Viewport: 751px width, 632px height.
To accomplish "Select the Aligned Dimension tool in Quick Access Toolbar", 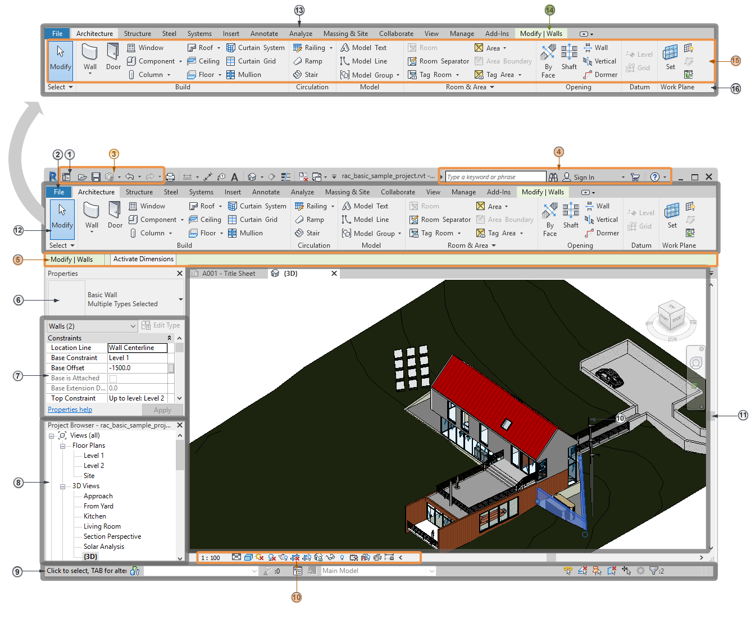I will (x=208, y=177).
